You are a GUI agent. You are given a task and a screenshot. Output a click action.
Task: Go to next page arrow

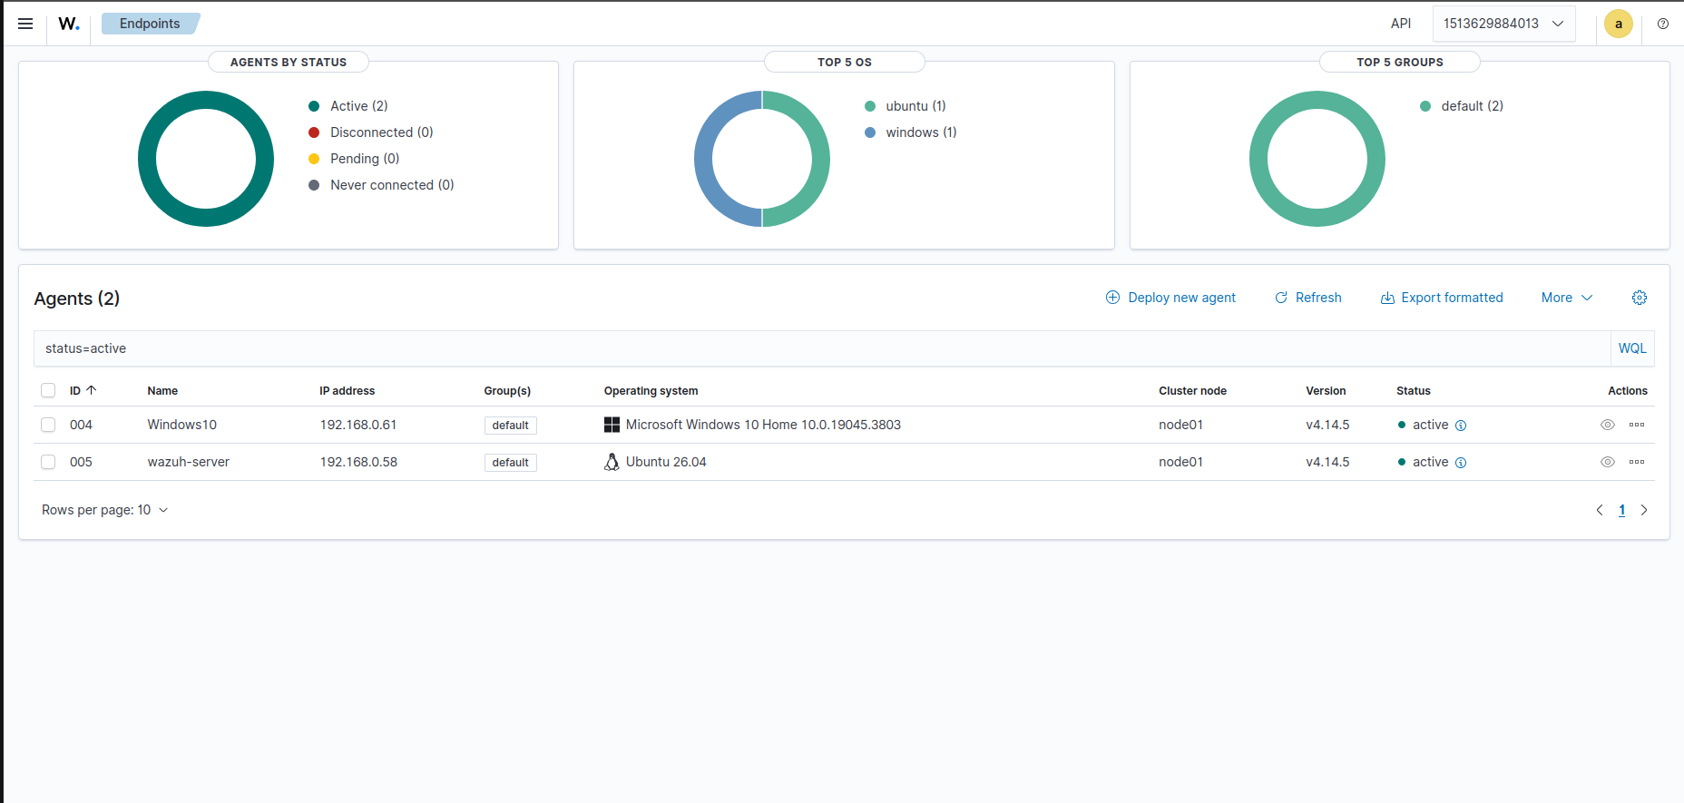coord(1644,510)
